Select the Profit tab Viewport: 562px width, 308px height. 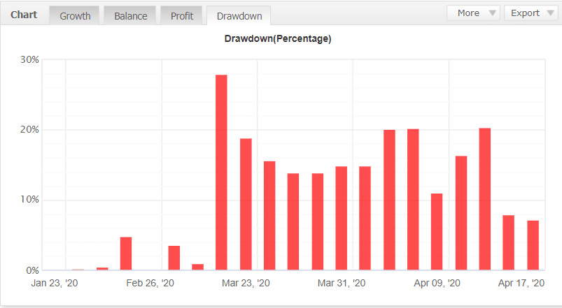point(182,15)
